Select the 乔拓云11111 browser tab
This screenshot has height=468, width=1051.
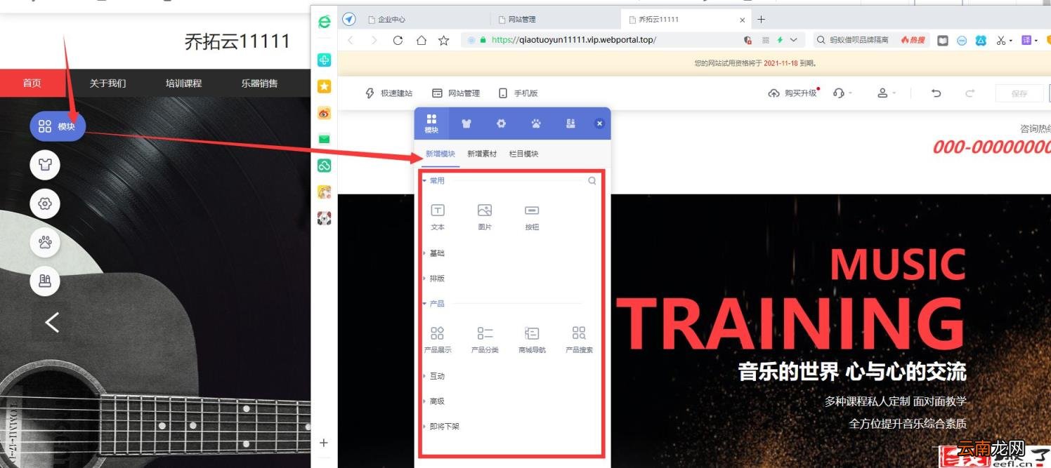pyautogui.click(x=686, y=20)
